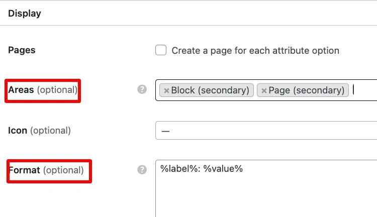This screenshot has height=217, width=377.
Task: Click the bold Areas field label
Action: pos(21,90)
